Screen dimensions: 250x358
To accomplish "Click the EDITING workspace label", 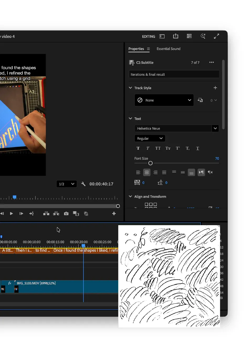I will [149, 37].
